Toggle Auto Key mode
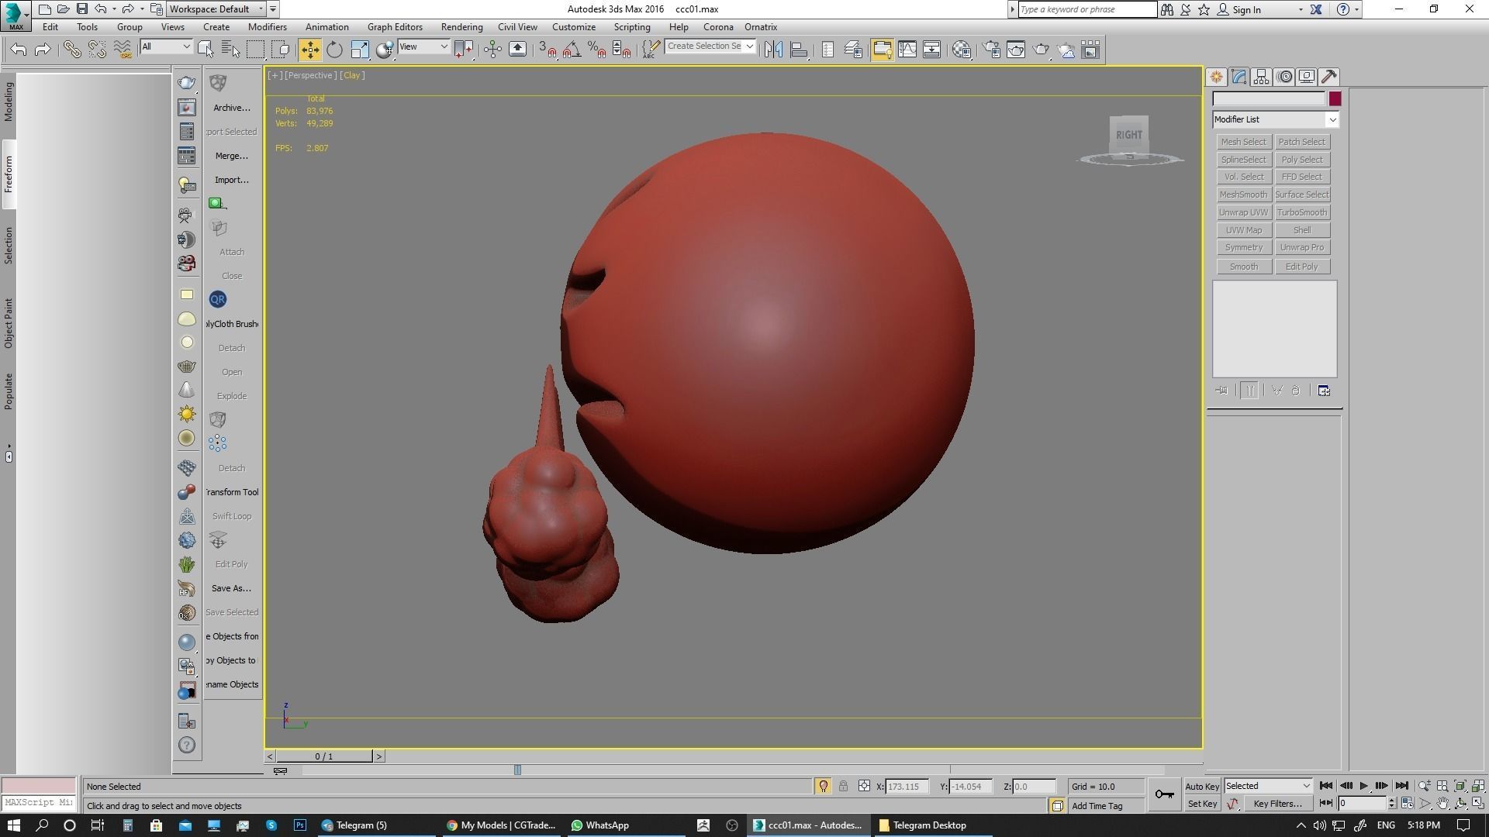 coord(1202,786)
